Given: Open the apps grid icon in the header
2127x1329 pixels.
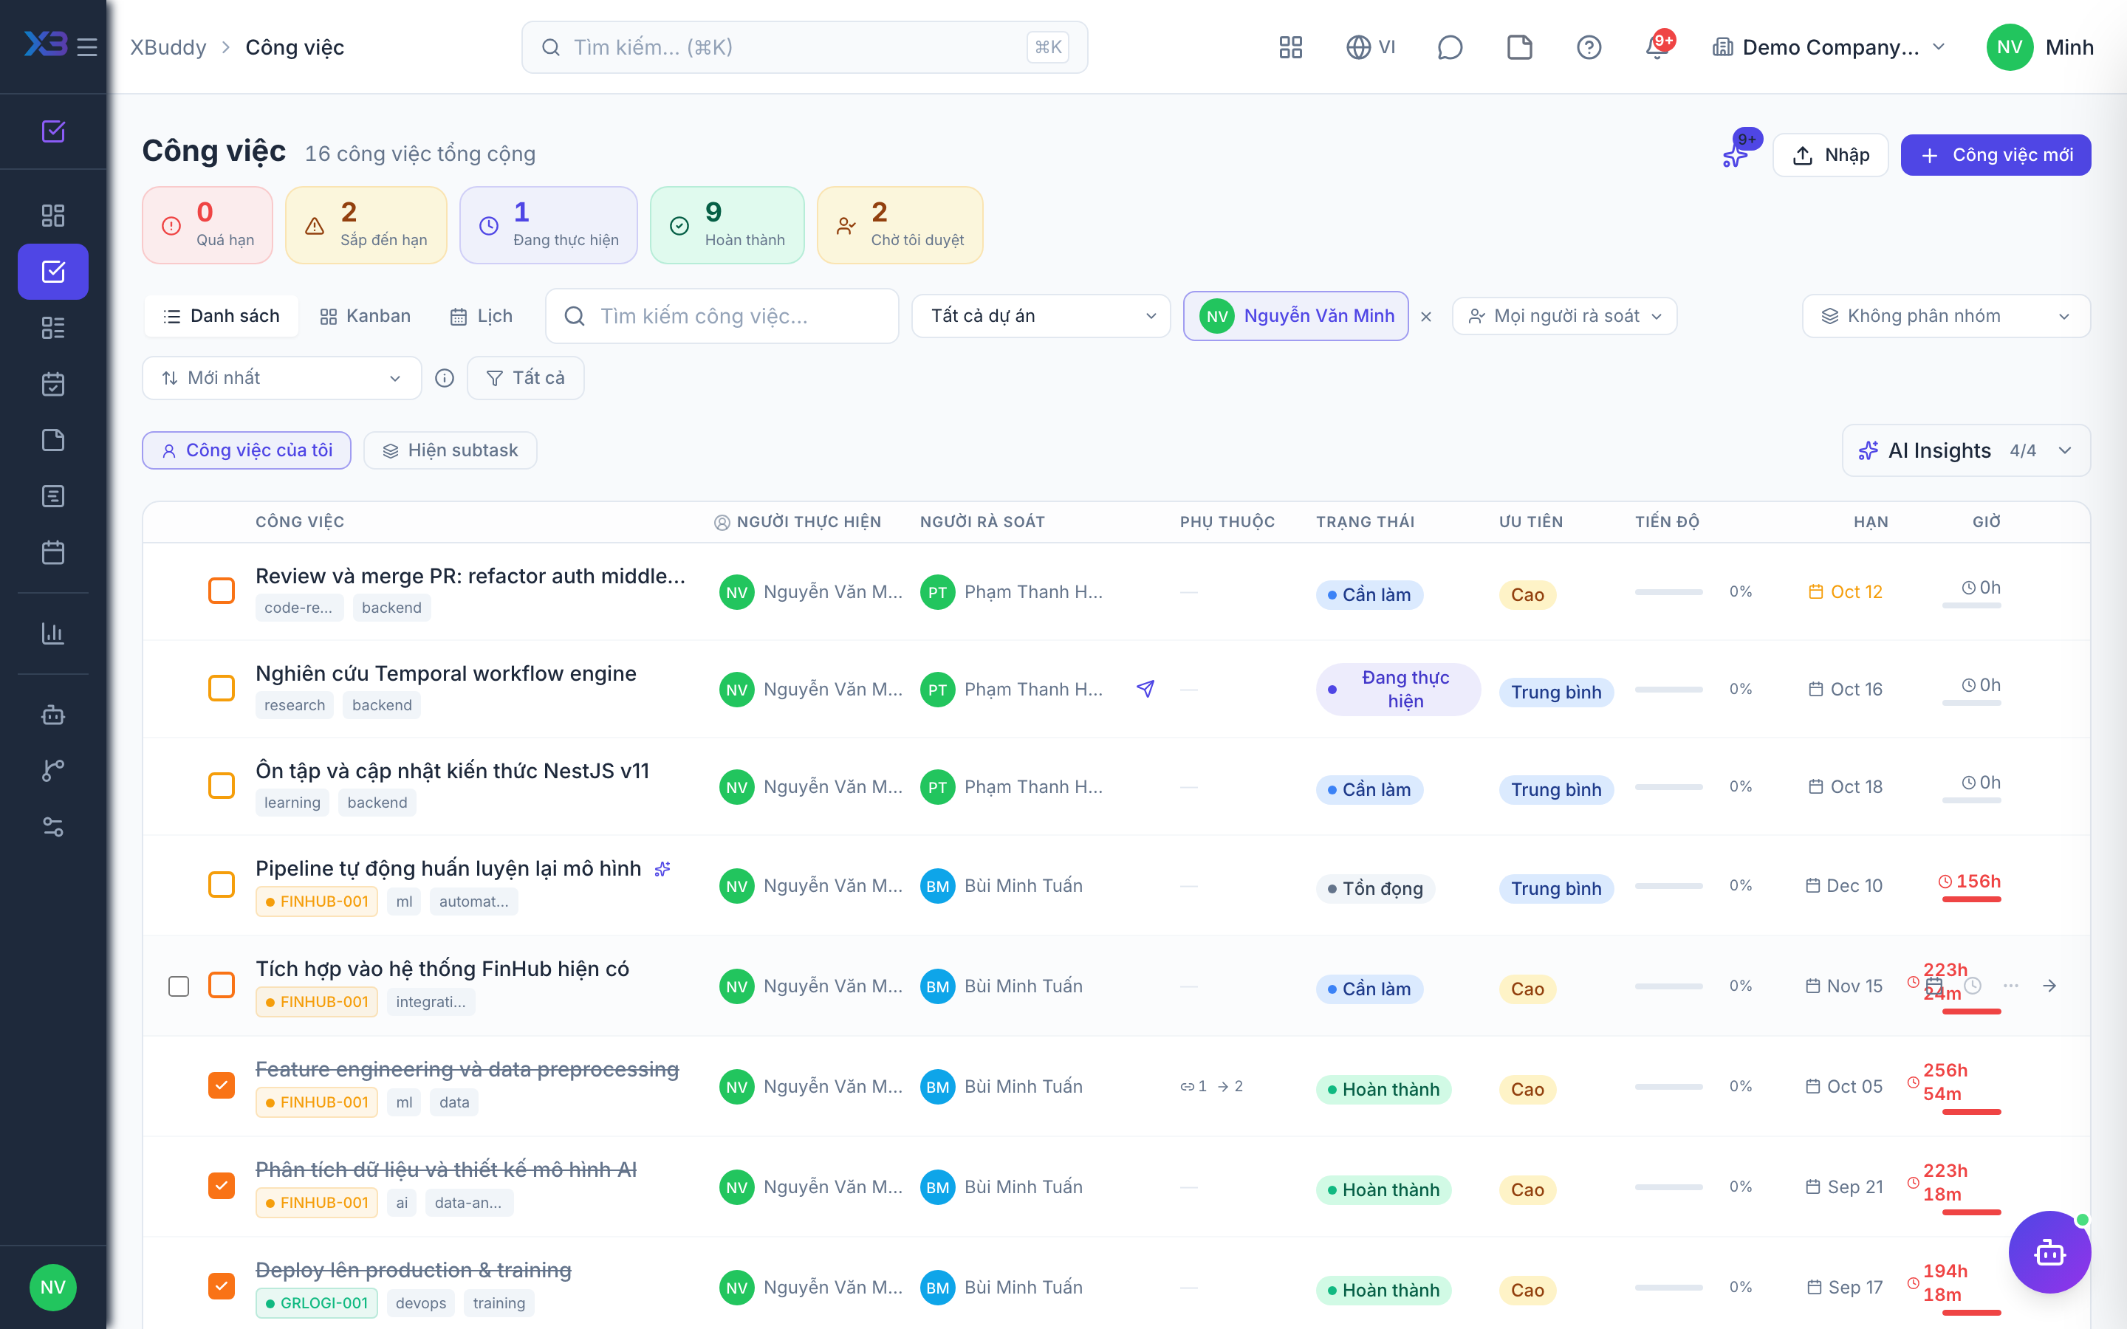Looking at the screenshot, I should [1290, 47].
